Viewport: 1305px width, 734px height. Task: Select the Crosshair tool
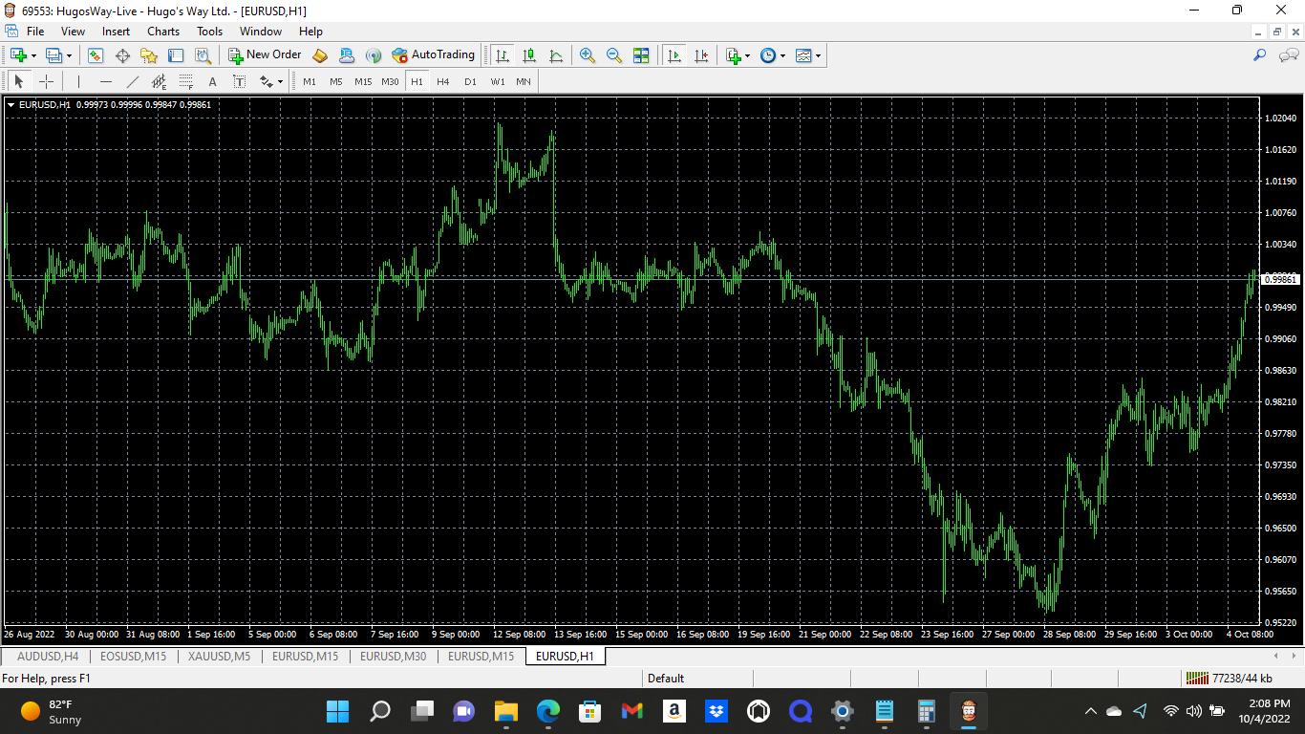click(46, 81)
